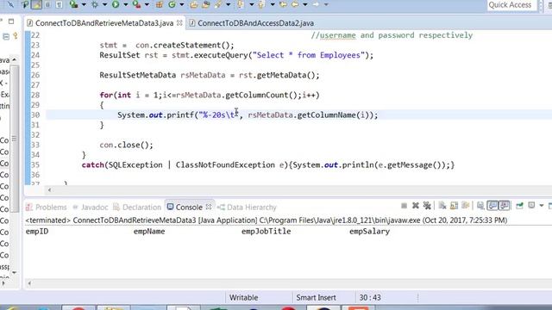The width and height of the screenshot is (552, 310).
Task: Open the Search dropdown arrow
Action: [228, 5]
